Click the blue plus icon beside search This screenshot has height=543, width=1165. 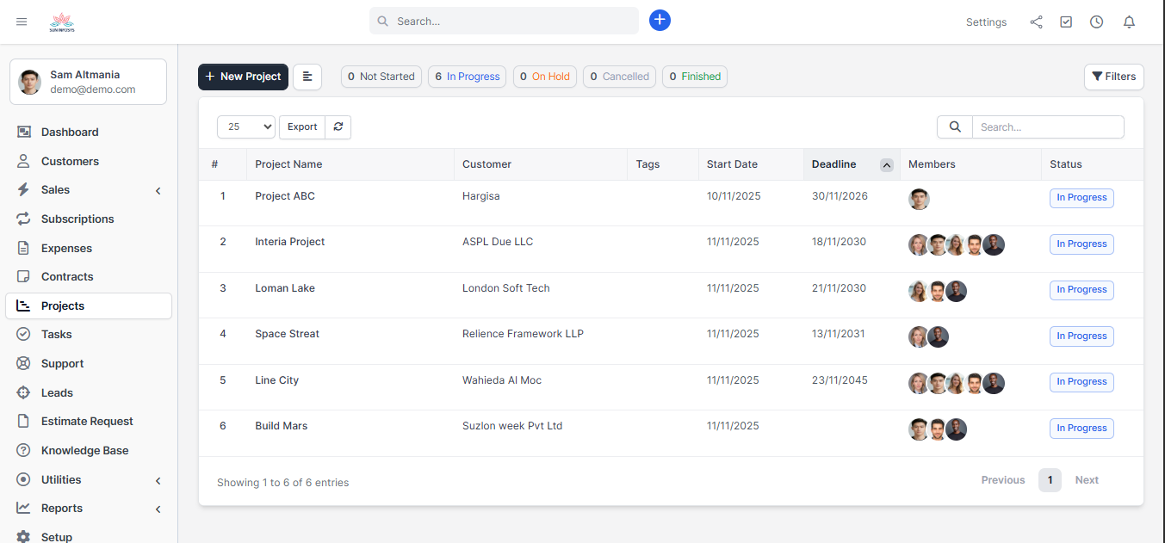660,20
